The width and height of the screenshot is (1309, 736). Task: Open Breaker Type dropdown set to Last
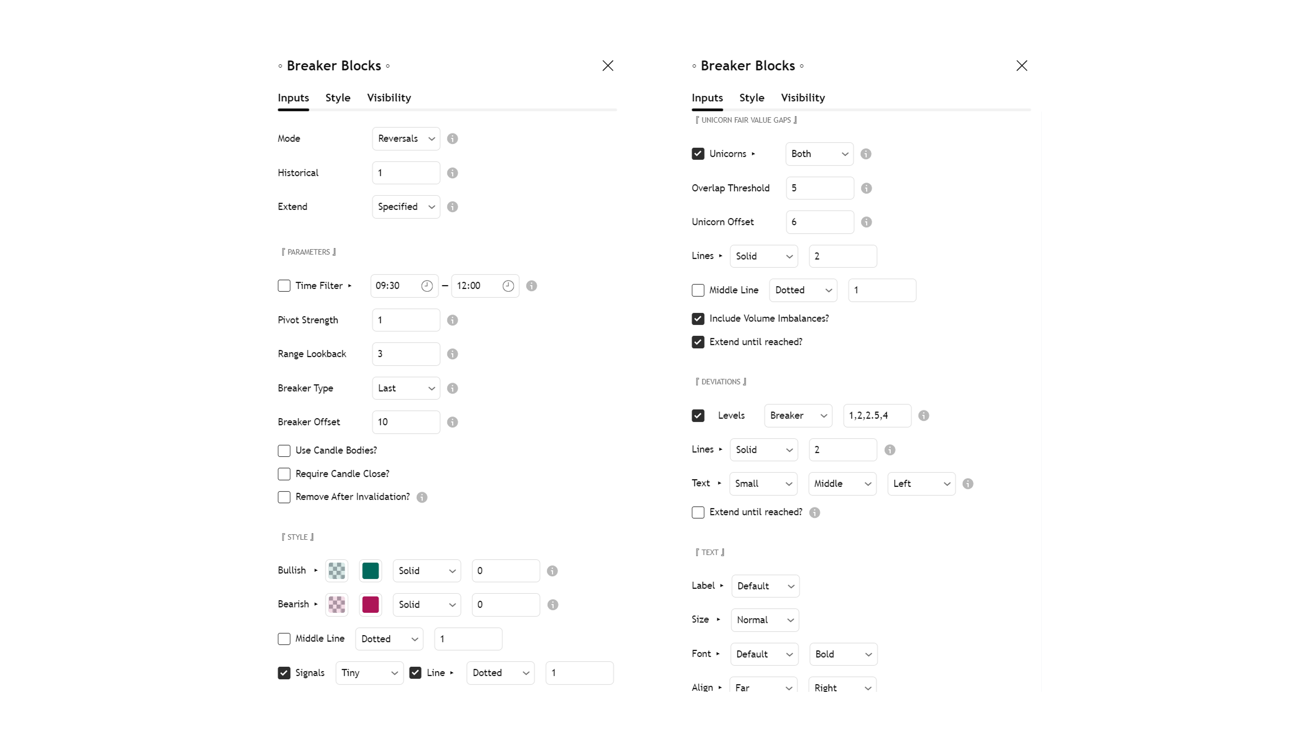406,388
